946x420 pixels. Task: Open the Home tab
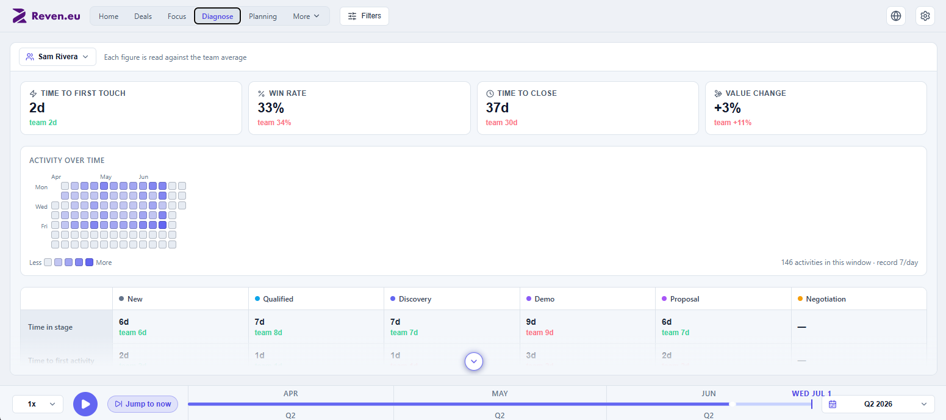pos(109,16)
